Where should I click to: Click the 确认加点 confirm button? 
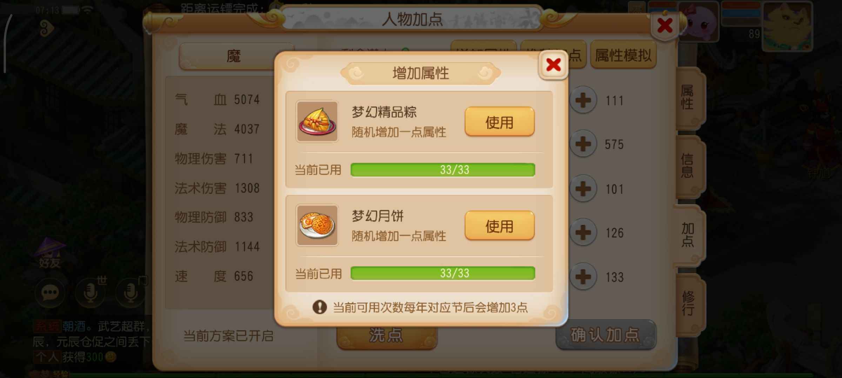(x=606, y=335)
